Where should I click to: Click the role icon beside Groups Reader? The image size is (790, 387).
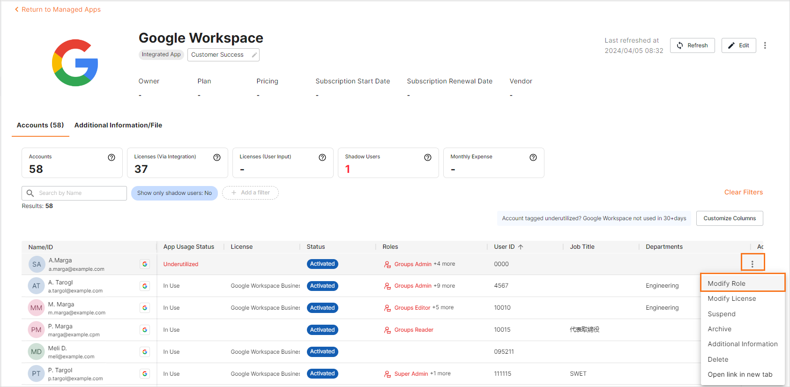point(388,330)
